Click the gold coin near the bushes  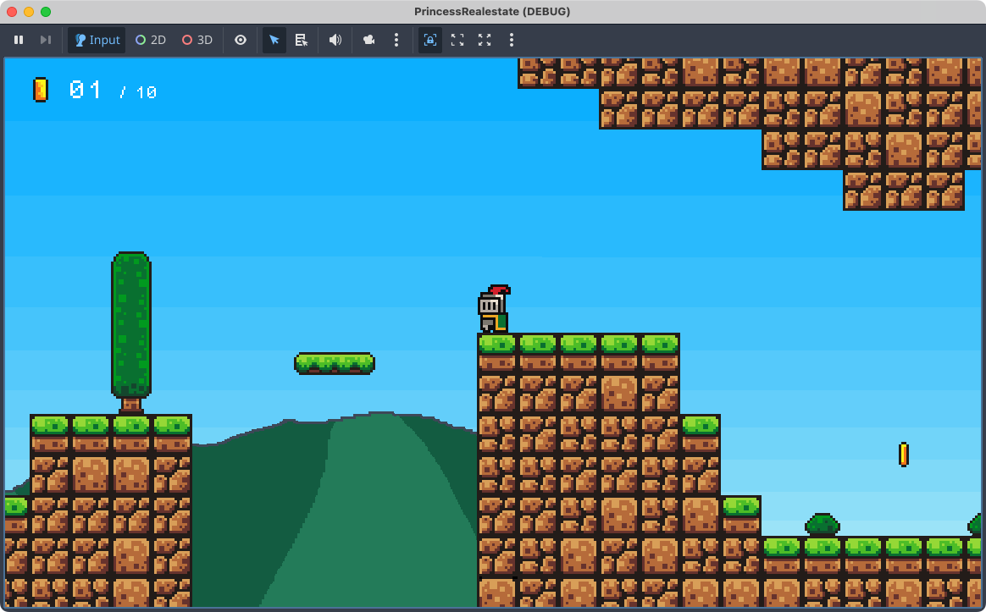point(904,455)
